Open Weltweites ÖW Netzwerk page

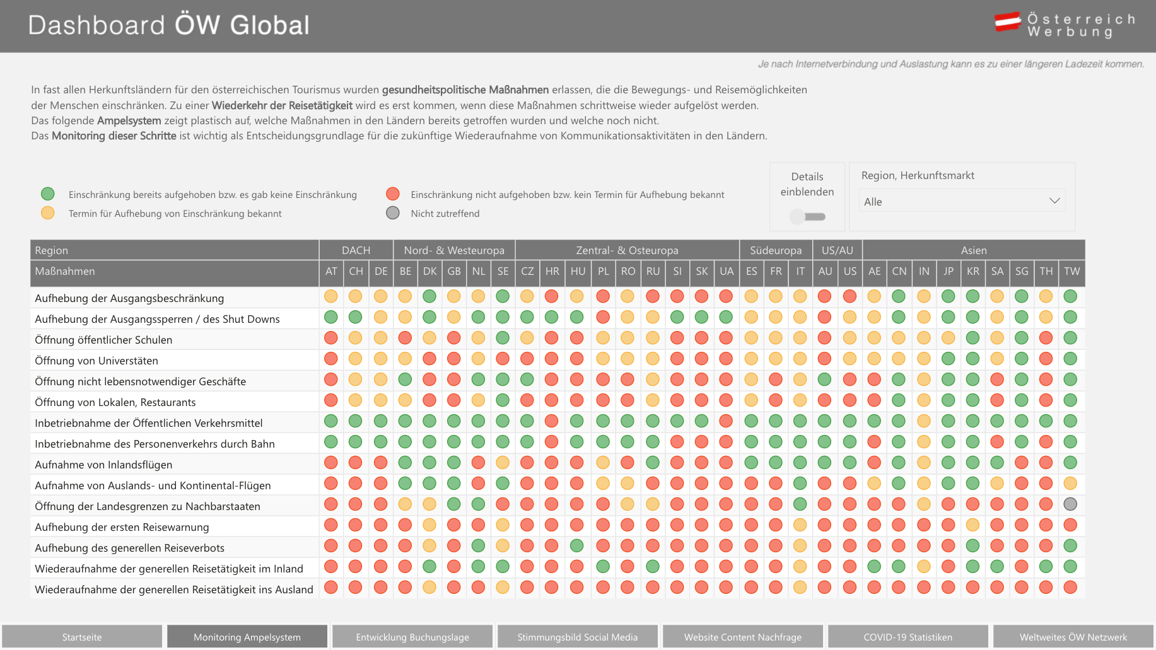tap(1073, 637)
